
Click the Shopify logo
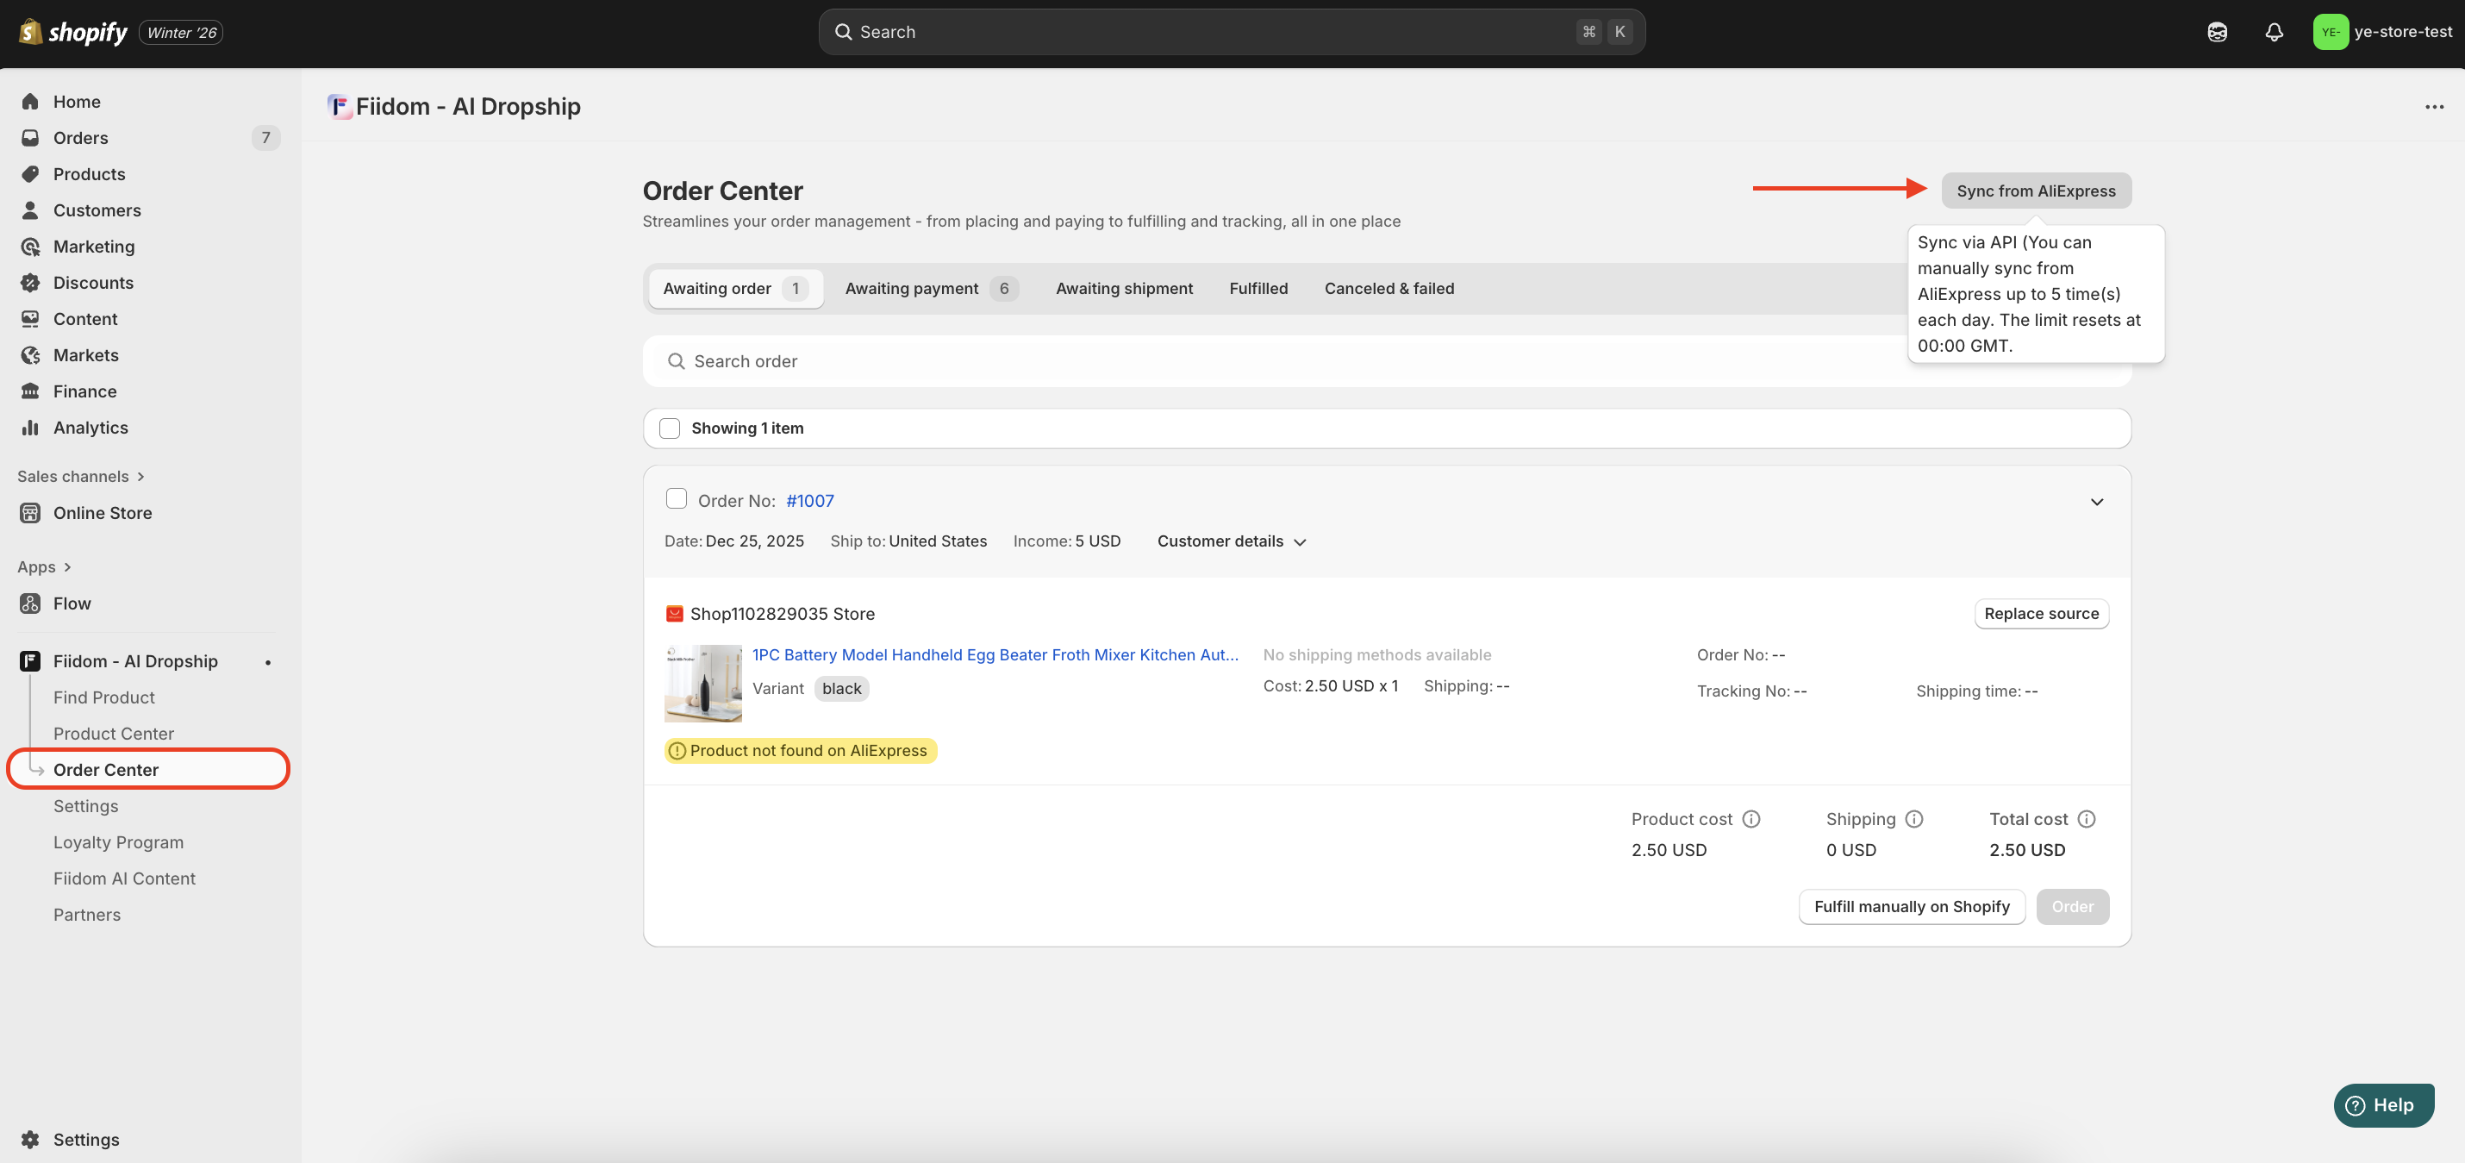pyautogui.click(x=72, y=33)
